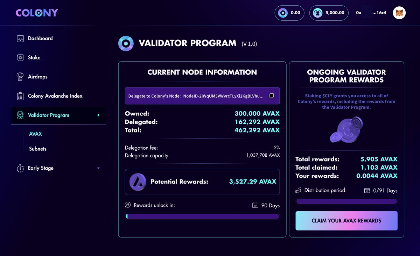Click the Delegation fee 2% value

tap(277, 148)
